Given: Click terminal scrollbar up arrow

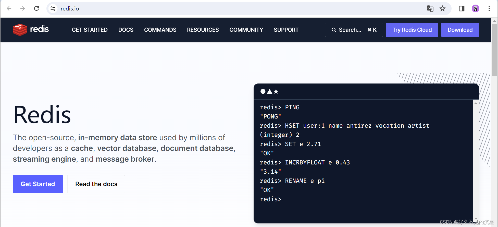Looking at the screenshot, I should 476,103.
